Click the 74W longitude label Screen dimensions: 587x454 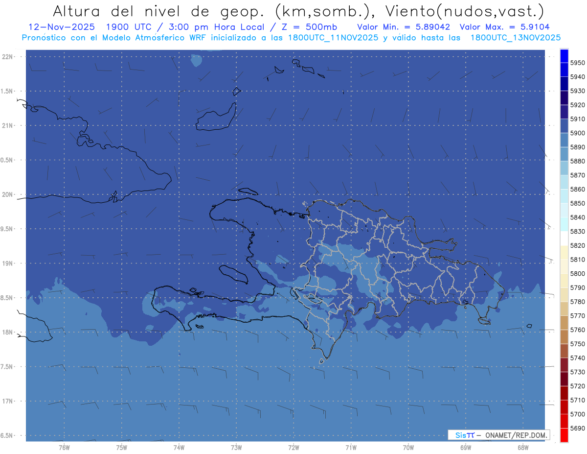point(179,448)
